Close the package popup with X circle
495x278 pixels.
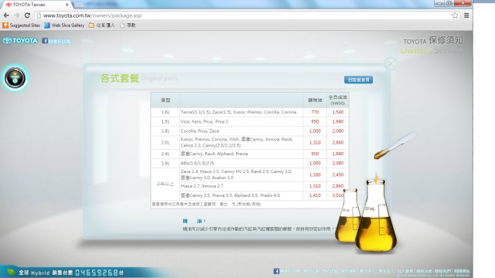tap(391, 63)
